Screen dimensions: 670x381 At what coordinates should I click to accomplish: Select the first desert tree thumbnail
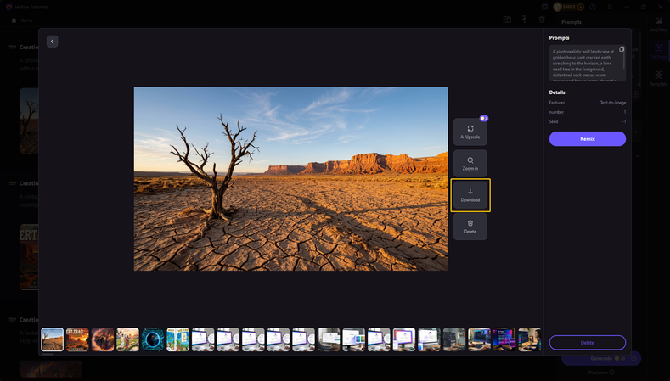(x=52, y=339)
